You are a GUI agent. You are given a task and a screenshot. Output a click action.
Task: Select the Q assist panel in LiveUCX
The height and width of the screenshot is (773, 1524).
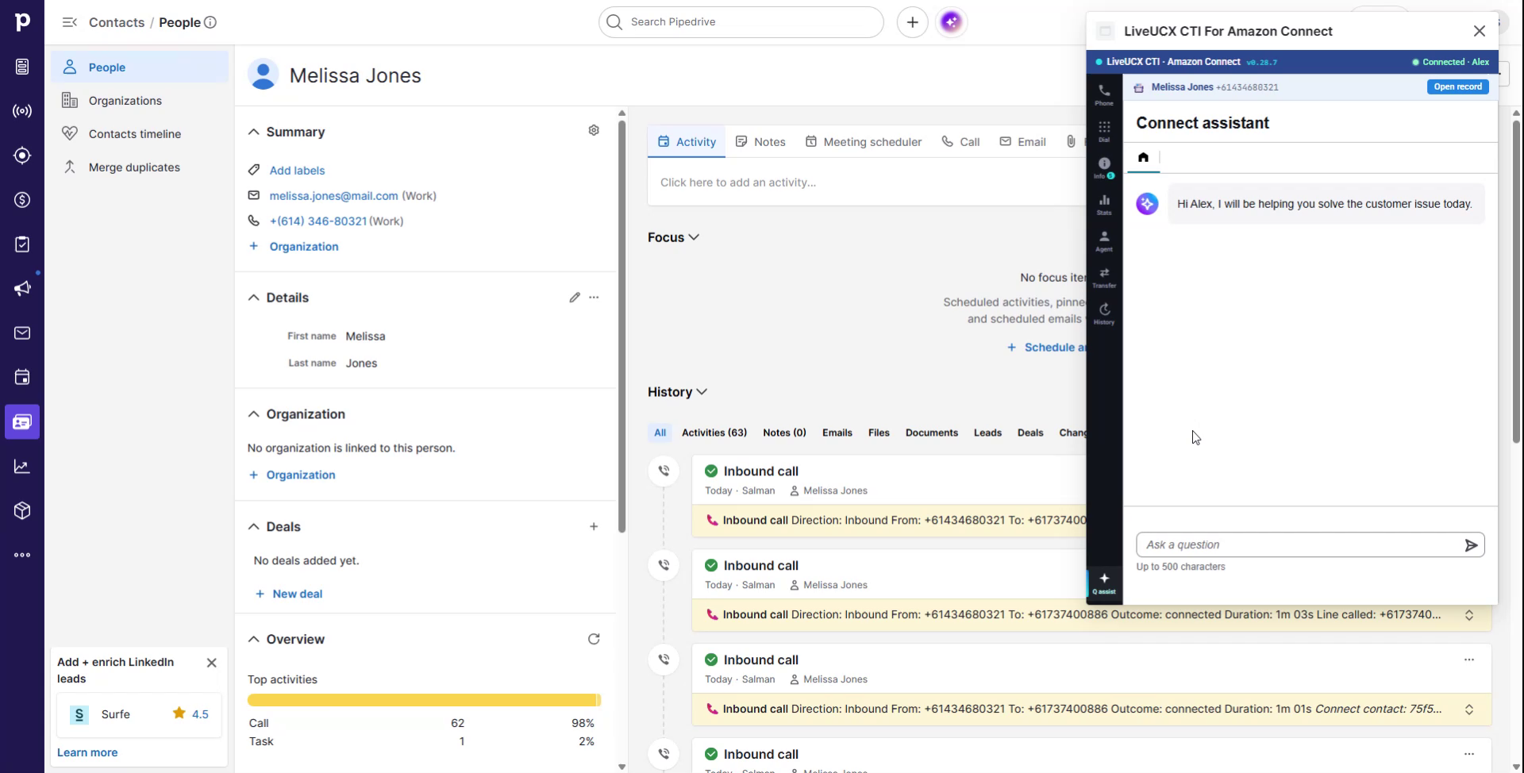point(1104,583)
